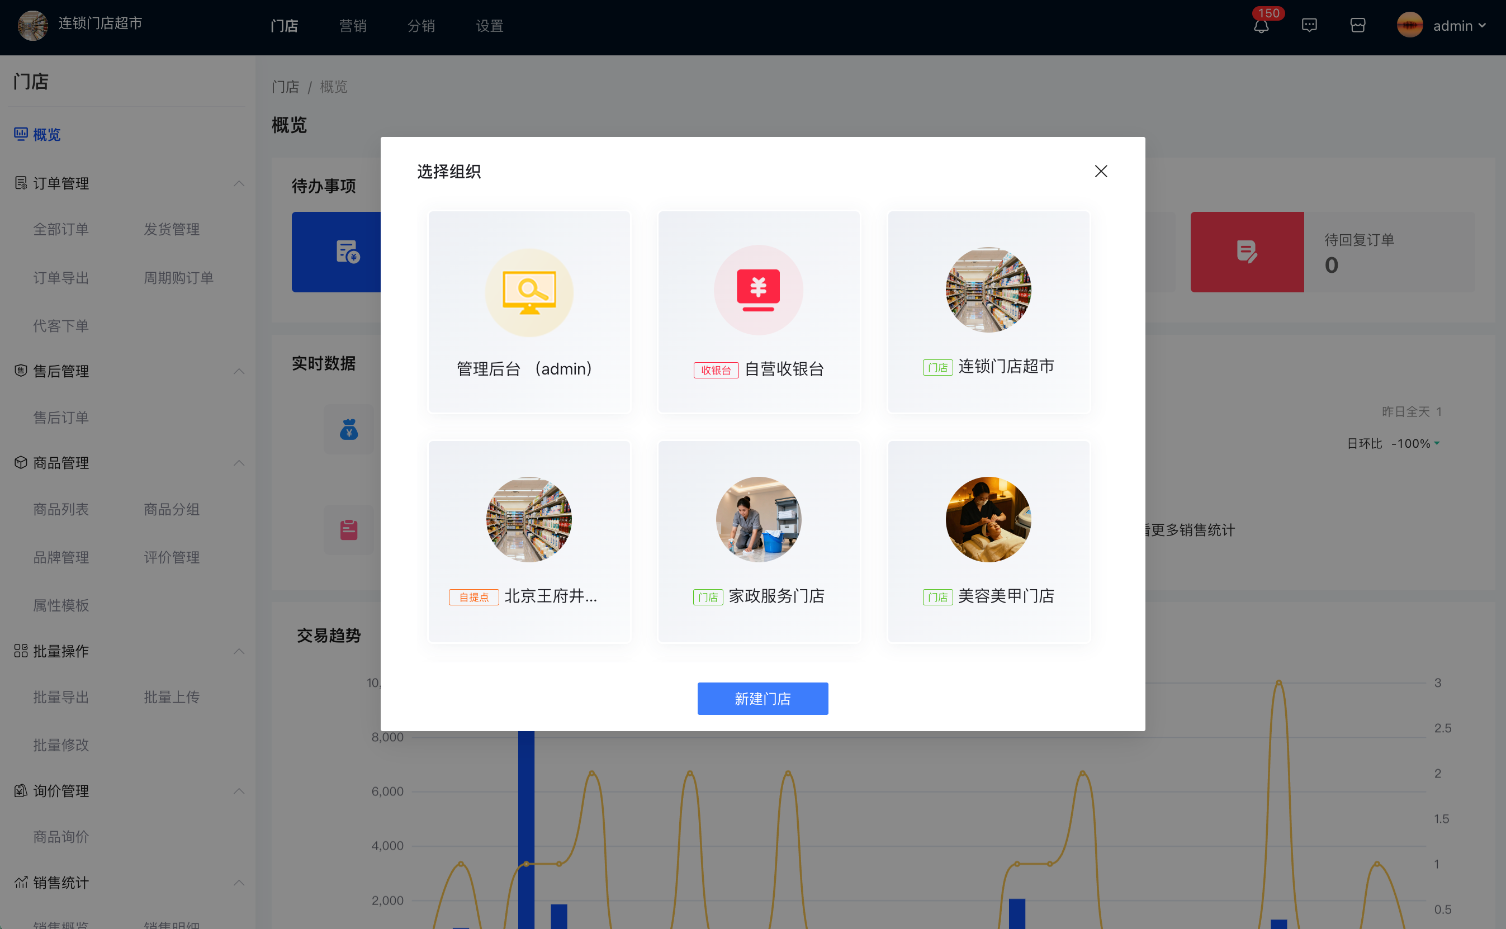
Task: Go to 品牌管理 in the sidebar
Action: click(61, 557)
